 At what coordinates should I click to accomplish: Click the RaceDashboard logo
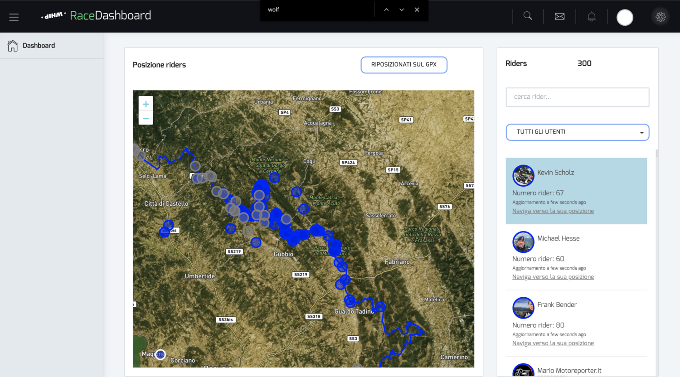tap(96, 15)
